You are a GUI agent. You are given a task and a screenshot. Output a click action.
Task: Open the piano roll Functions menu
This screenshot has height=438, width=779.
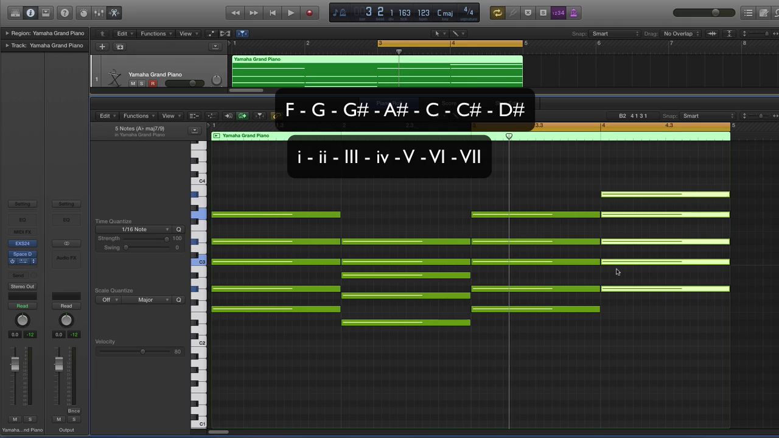coord(139,116)
